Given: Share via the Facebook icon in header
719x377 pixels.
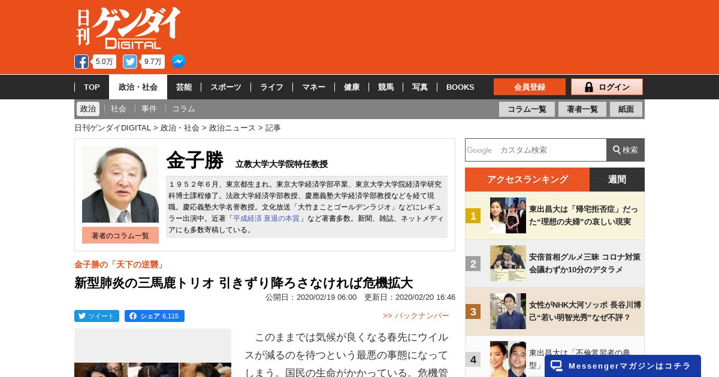Looking at the screenshot, I should click(x=81, y=62).
